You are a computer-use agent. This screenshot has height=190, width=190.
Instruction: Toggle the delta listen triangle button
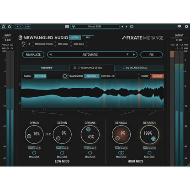(x=29, y=44)
